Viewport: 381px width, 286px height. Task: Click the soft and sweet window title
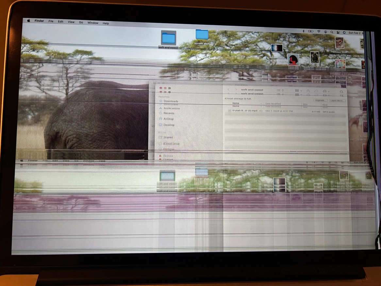[252, 90]
